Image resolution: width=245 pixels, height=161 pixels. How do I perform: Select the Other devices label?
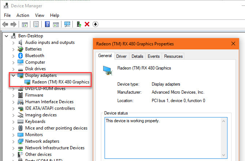38,154
